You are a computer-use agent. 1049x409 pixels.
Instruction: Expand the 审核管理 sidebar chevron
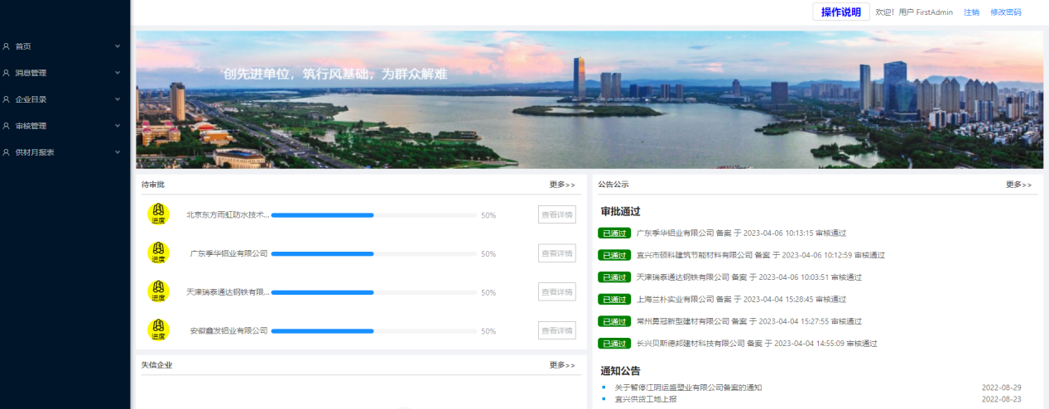pyautogui.click(x=118, y=126)
